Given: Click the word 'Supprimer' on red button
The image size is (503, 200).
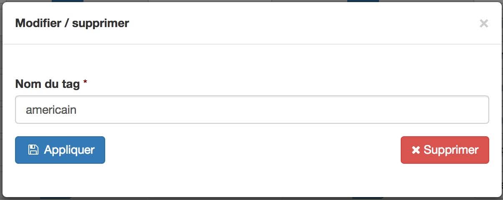Looking at the screenshot, I should pyautogui.click(x=451, y=150).
